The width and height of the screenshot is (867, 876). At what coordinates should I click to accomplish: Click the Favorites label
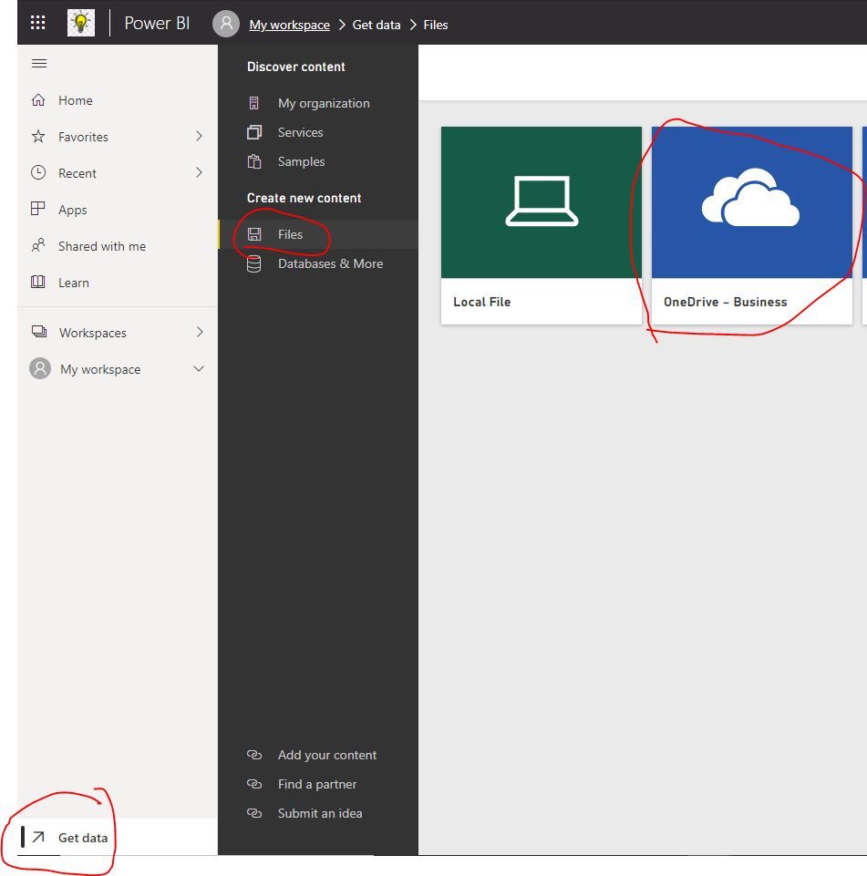coord(83,137)
